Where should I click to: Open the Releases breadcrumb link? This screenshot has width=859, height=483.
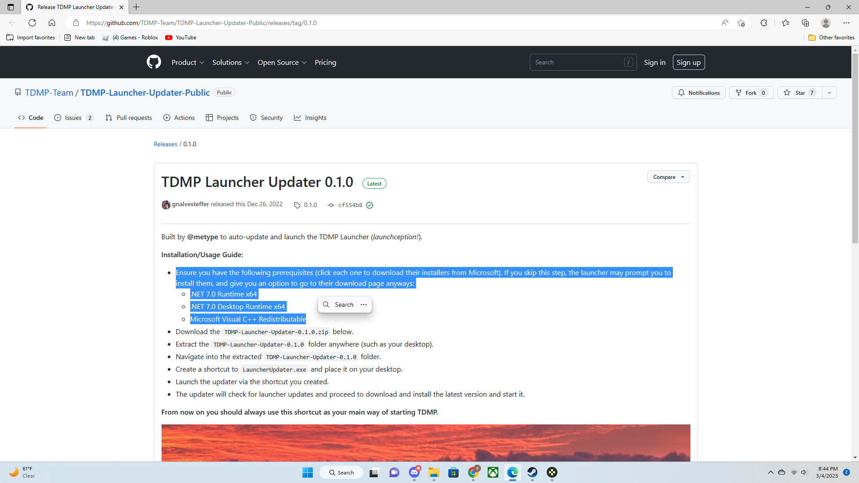pos(165,144)
